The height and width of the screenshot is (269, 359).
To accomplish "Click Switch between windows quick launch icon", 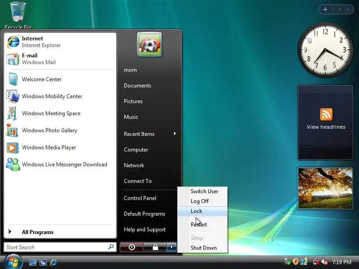I will coord(43,262).
